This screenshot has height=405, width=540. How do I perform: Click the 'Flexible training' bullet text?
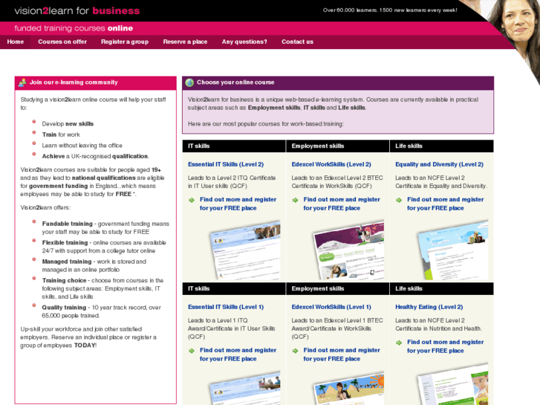(104, 247)
